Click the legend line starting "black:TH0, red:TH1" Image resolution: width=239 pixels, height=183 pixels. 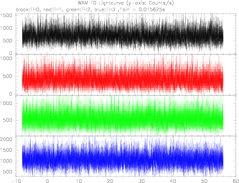(91, 10)
